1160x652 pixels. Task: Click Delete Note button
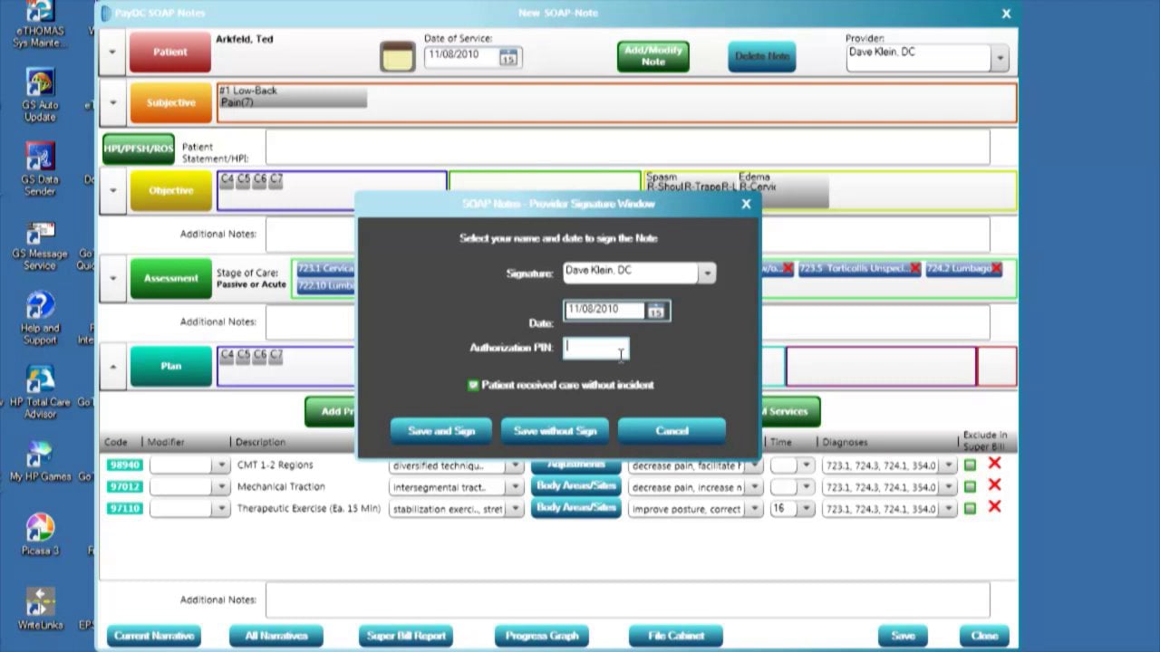(x=761, y=56)
